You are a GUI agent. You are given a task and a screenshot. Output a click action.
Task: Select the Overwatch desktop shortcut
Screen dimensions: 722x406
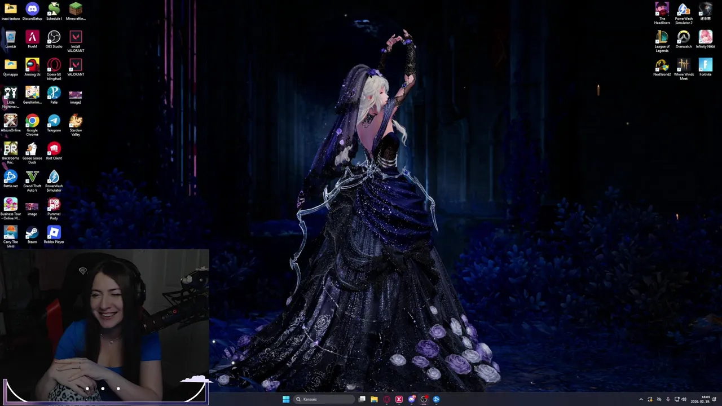point(684,39)
